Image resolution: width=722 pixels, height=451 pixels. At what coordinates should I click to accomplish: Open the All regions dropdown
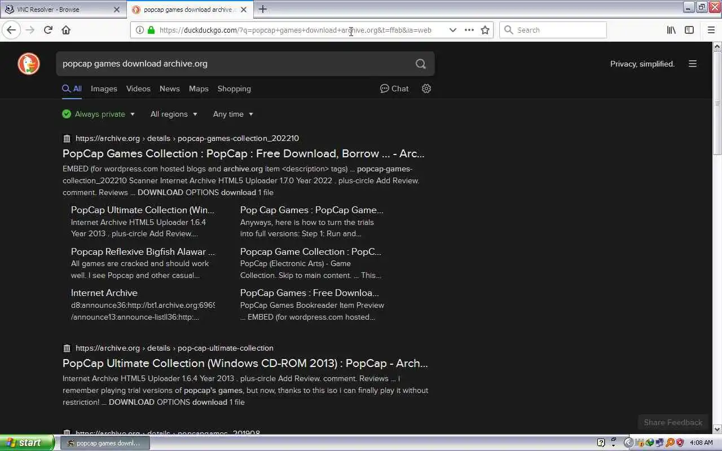[174, 114]
